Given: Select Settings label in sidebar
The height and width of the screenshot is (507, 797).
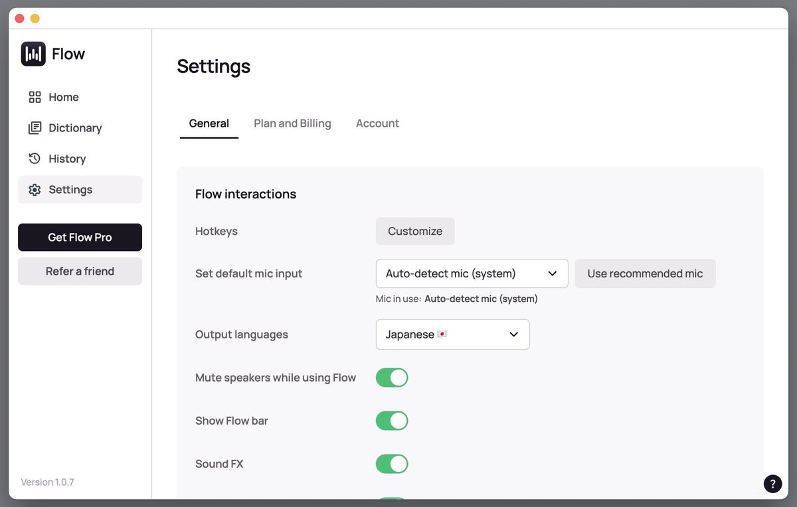Looking at the screenshot, I should coord(70,190).
